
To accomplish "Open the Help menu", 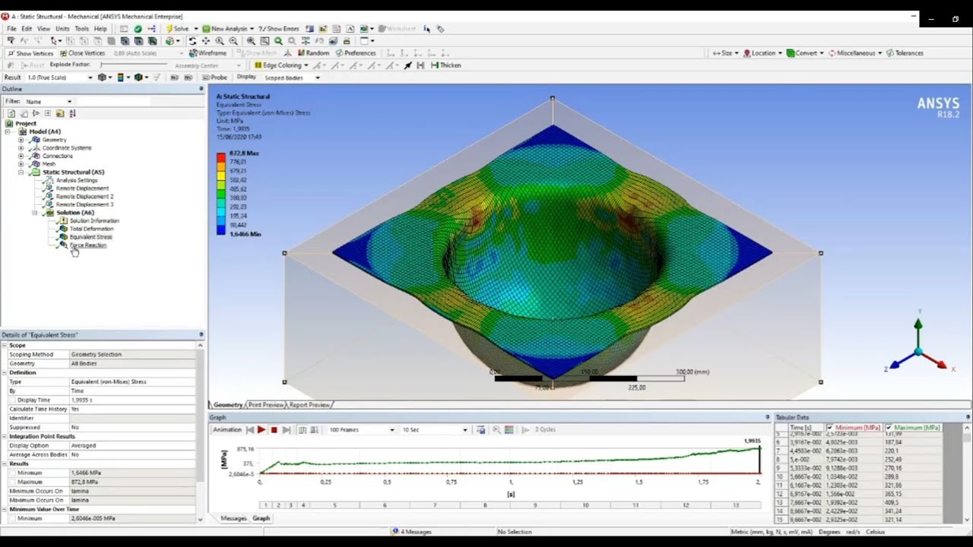I will [x=100, y=29].
